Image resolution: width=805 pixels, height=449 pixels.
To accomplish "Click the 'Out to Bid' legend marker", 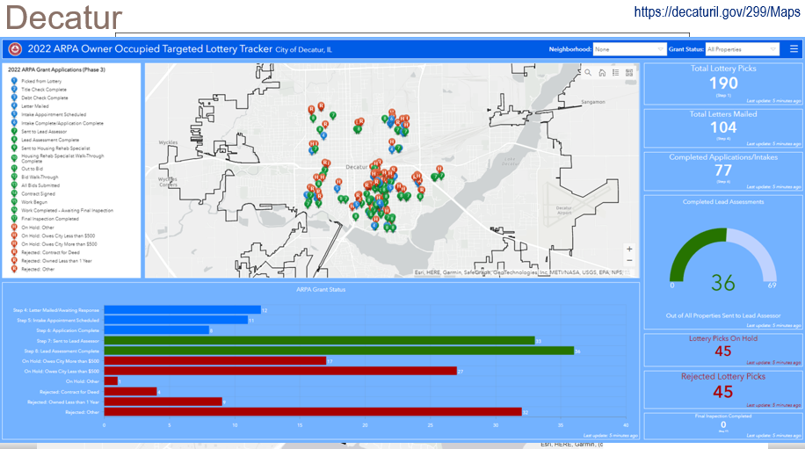I will (14, 169).
